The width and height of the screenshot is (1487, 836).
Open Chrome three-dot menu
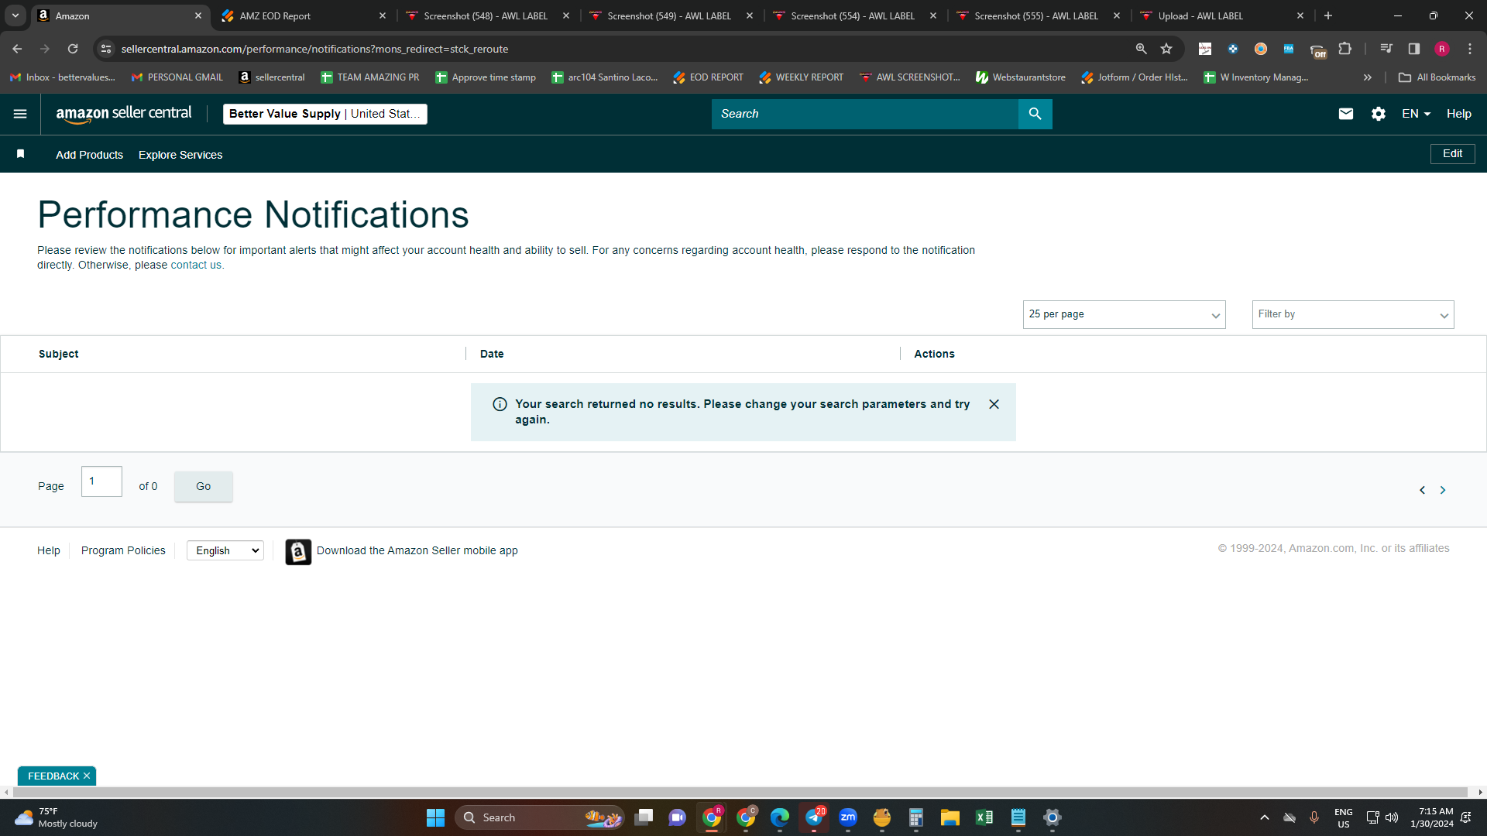1470,49
